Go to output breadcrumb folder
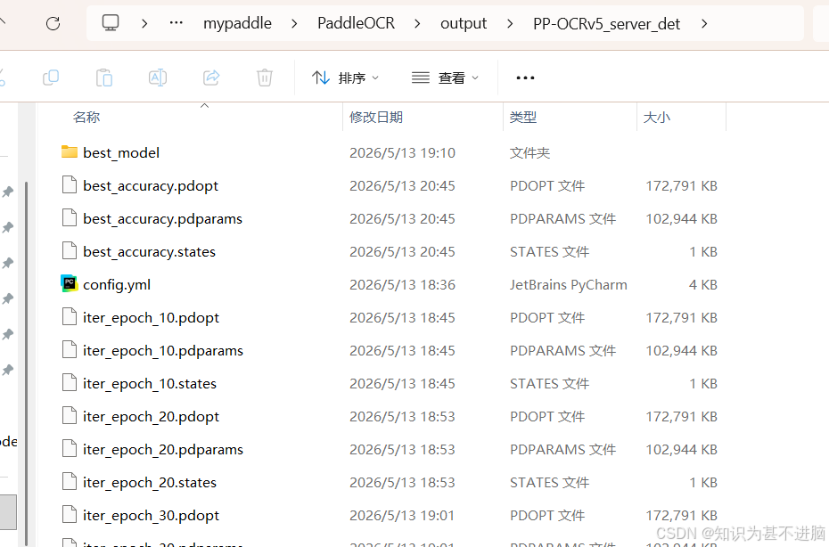 (464, 23)
